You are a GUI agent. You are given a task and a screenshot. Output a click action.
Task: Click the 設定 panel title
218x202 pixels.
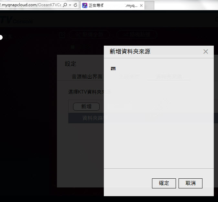(71, 64)
